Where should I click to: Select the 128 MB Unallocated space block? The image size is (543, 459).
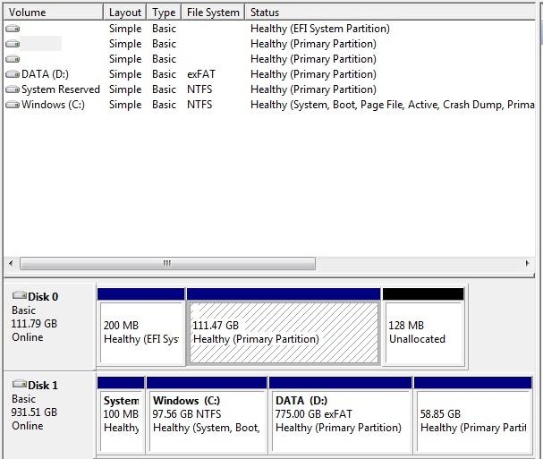pos(423,333)
